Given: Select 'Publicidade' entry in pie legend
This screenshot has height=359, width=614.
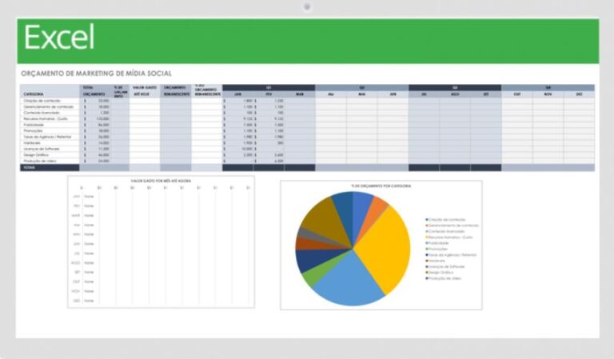Looking at the screenshot, I should tap(438, 243).
